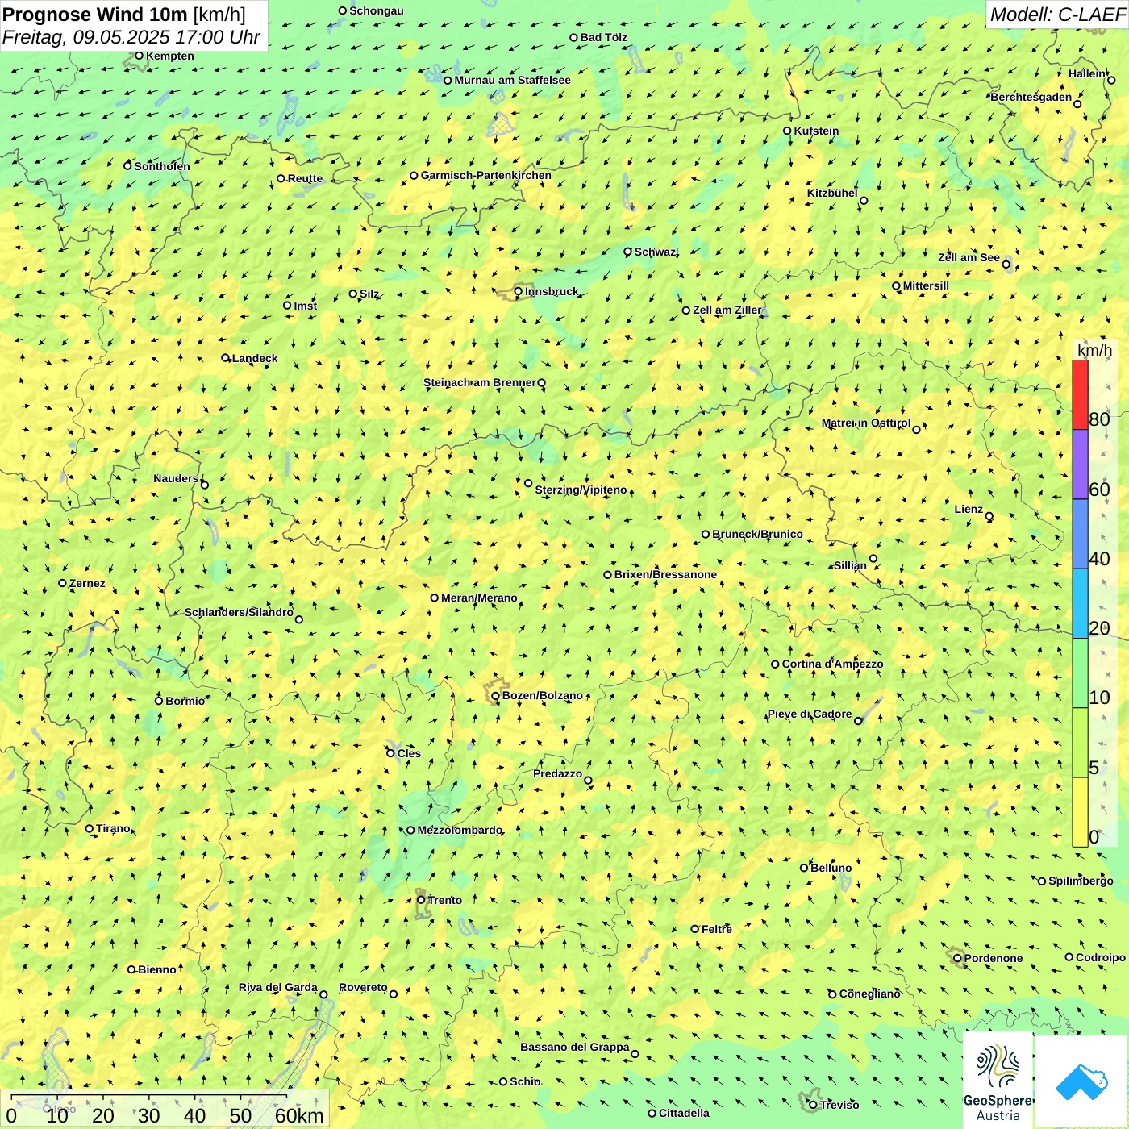
Task: Click the Conegliano city label
Action: (x=869, y=994)
